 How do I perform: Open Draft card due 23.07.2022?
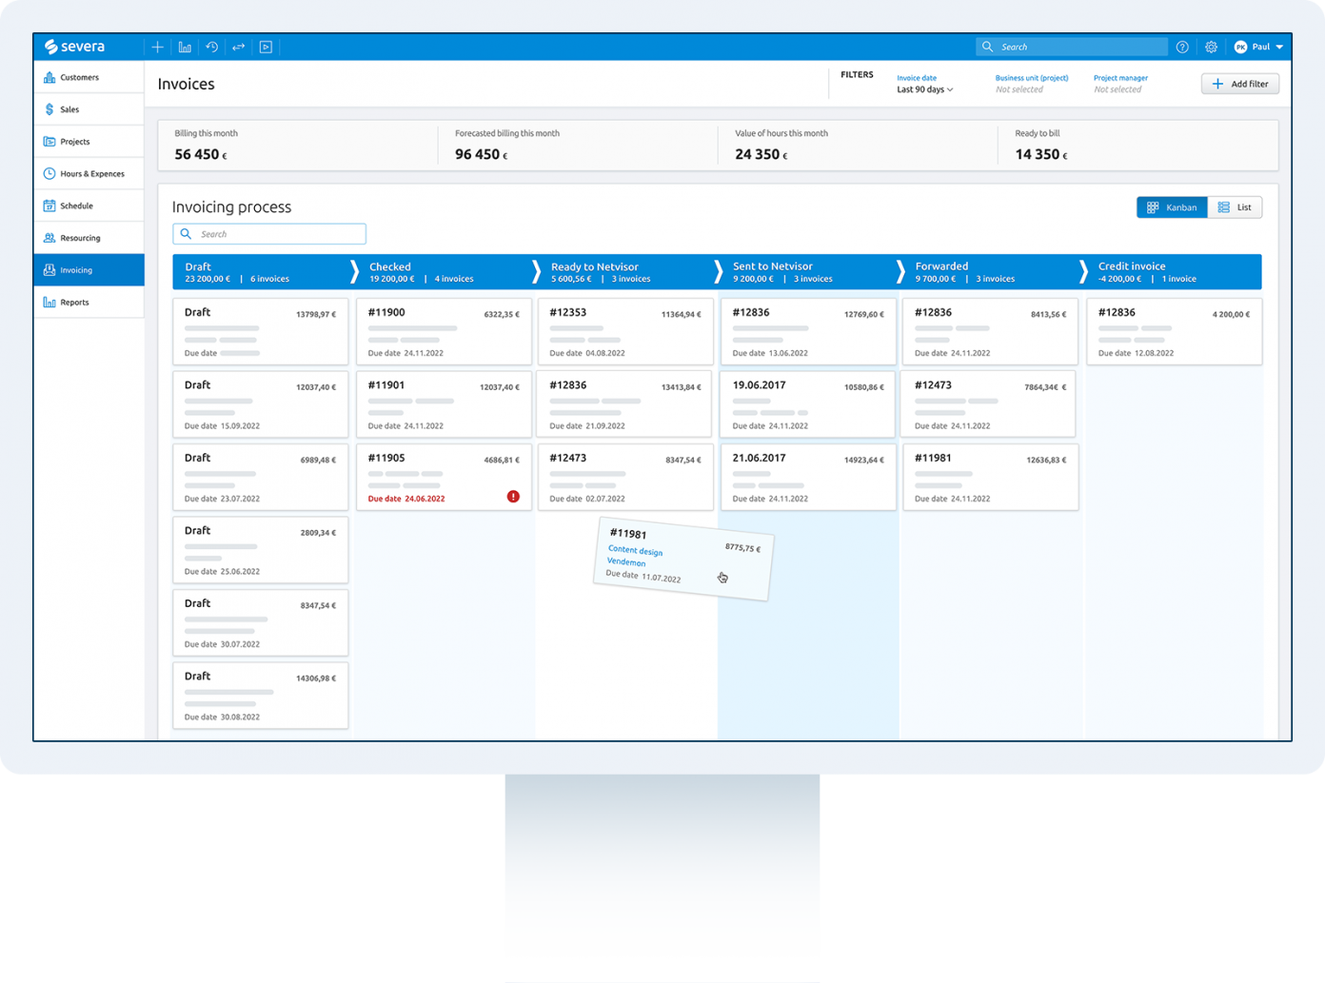tap(261, 478)
